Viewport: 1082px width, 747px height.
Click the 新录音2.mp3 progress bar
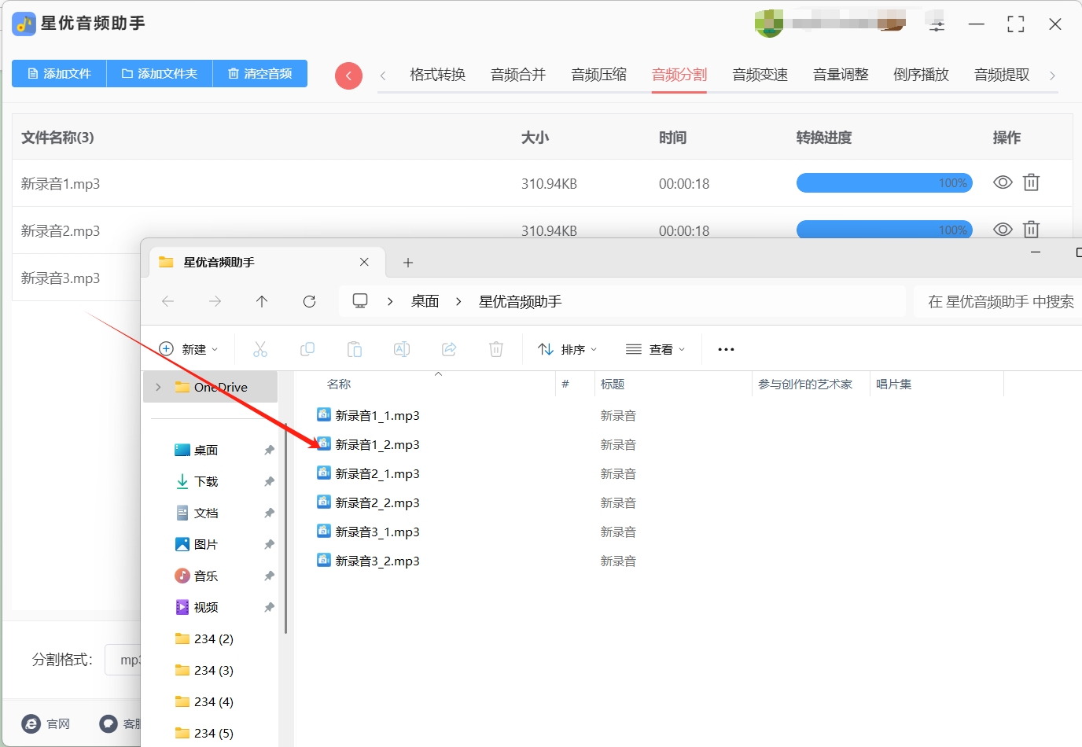(885, 229)
